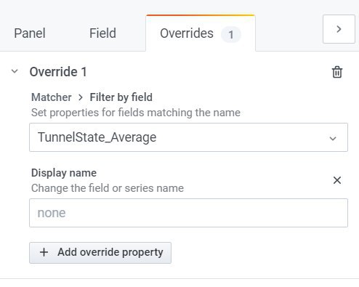The width and height of the screenshot is (359, 287).
Task: Click the Add override property button
Action: click(100, 253)
